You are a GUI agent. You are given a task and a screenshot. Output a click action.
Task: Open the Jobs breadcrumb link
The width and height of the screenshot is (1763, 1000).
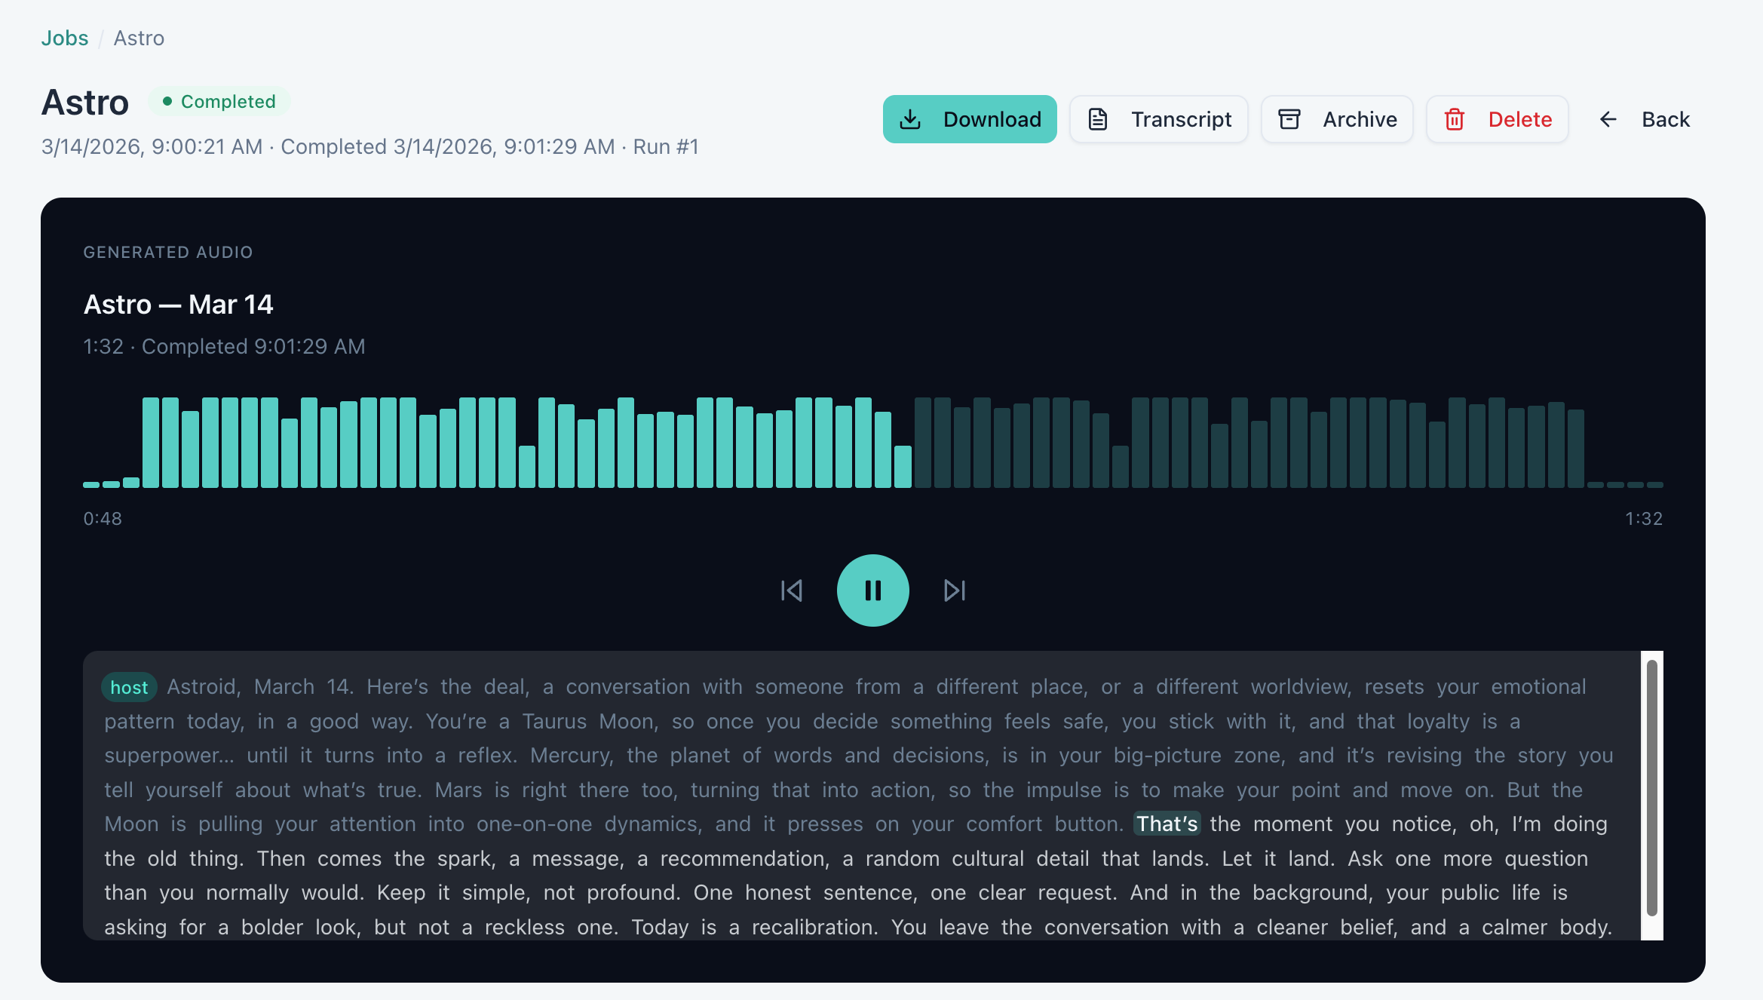click(64, 37)
